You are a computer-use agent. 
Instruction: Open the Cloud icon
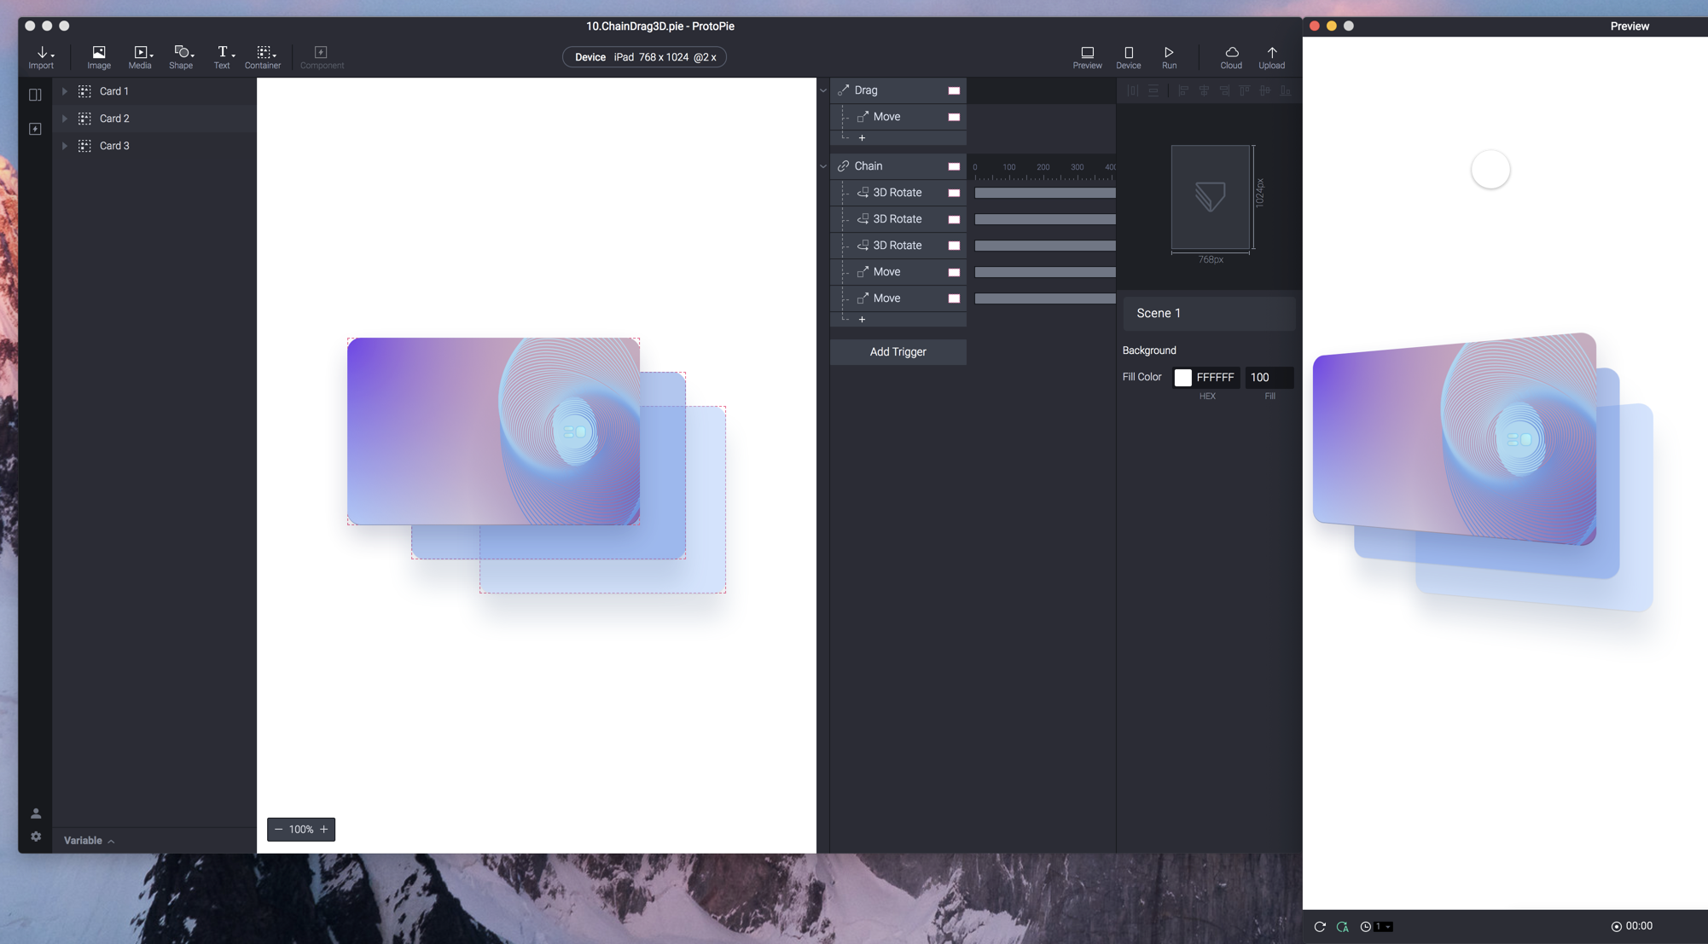(x=1231, y=56)
